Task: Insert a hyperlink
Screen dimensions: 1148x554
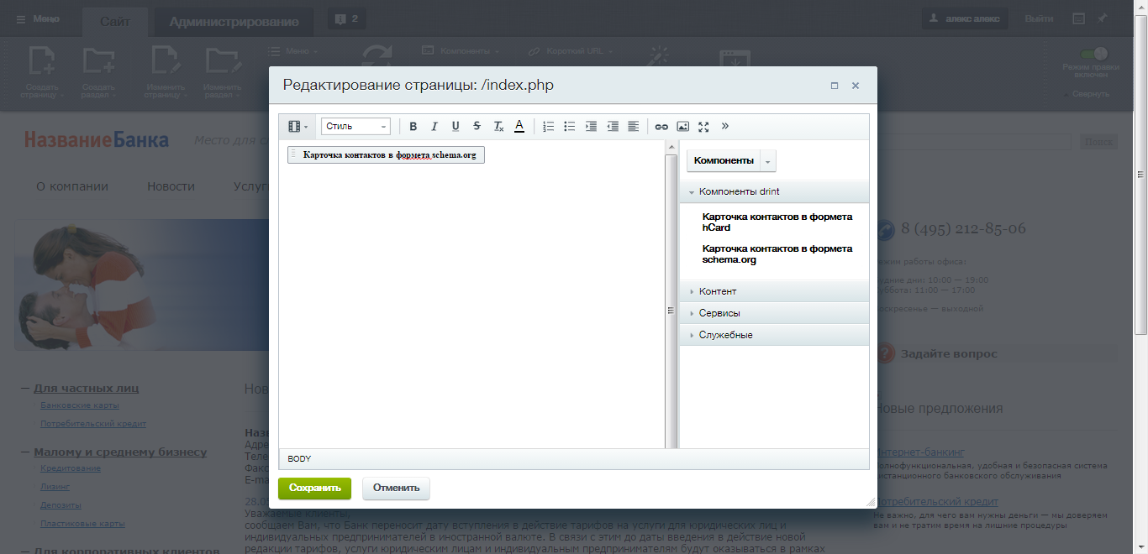Action: tap(661, 127)
